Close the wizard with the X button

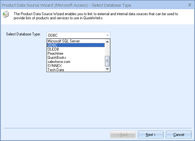(x=190, y=5)
